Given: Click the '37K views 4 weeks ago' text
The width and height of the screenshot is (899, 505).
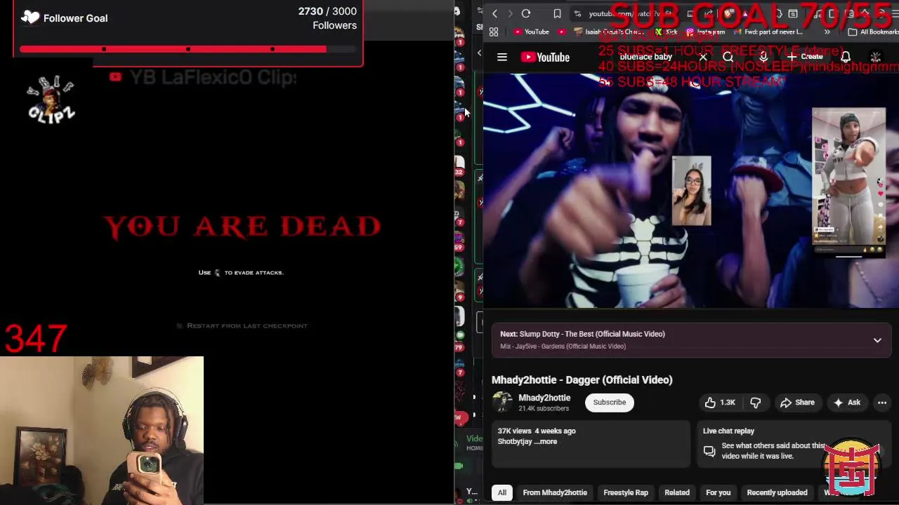Looking at the screenshot, I should 537,431.
